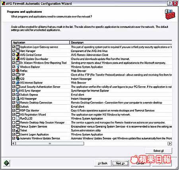179x170 pixels.
Task: Select the "Local Security Authentication Server" name
Action: (x=40, y=87)
